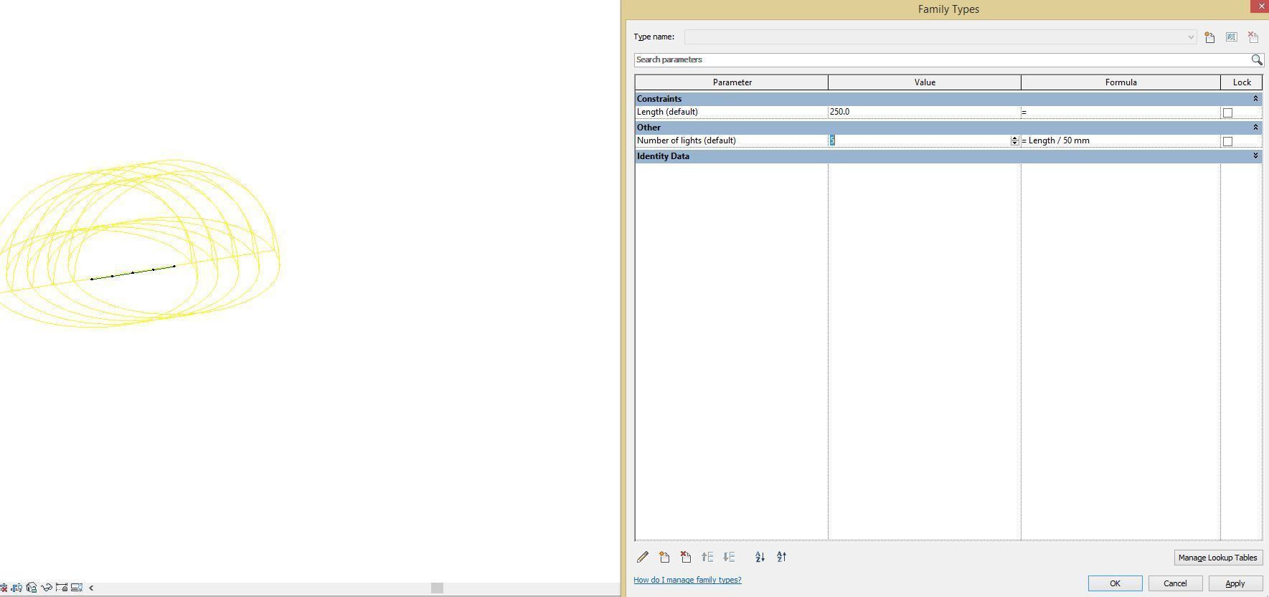Click the Reveal Constraints icon in view bar
1269x597 pixels.
(x=62, y=588)
